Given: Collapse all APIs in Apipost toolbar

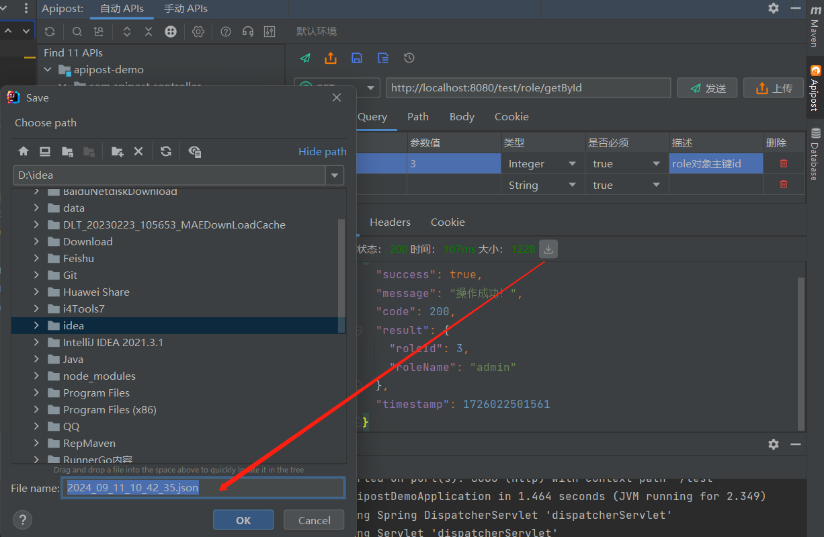Looking at the screenshot, I should (149, 32).
